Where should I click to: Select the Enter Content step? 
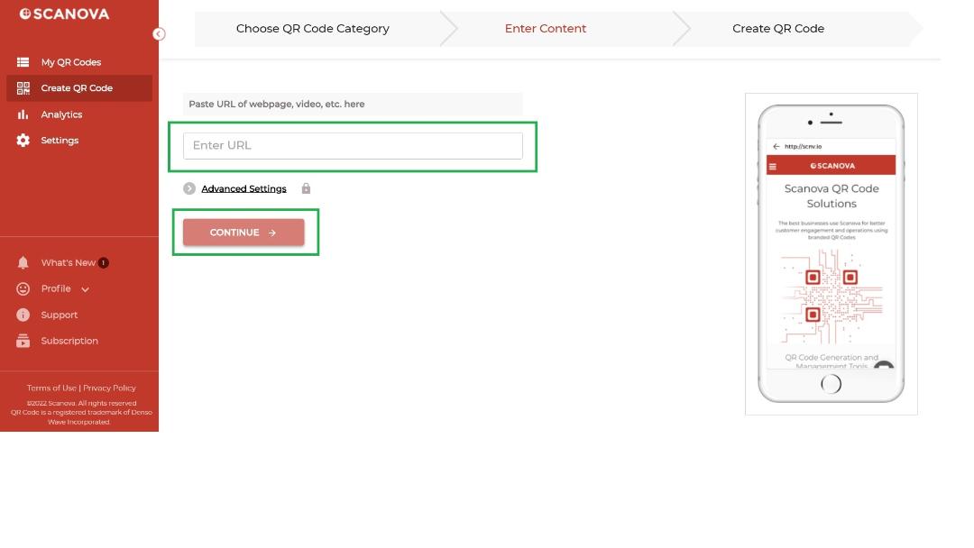coord(546,29)
